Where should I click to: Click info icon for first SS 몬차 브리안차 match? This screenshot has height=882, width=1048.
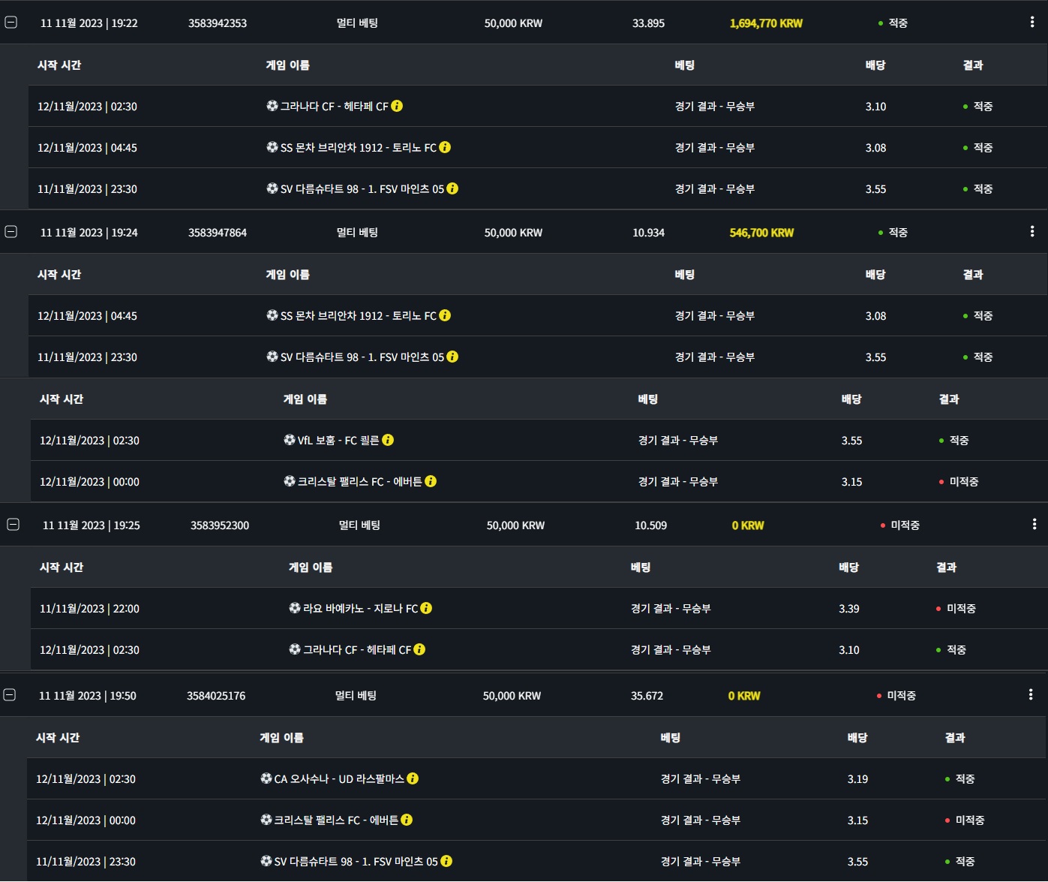point(445,147)
